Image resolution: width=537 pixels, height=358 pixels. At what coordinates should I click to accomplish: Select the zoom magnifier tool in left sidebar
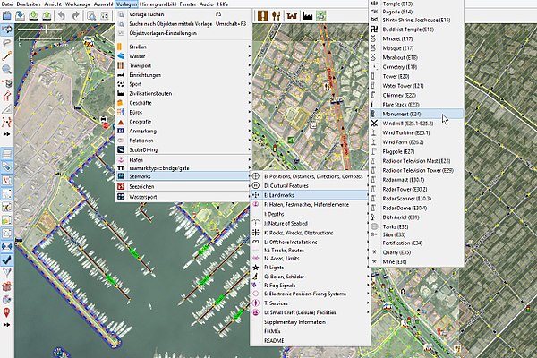tap(6, 67)
